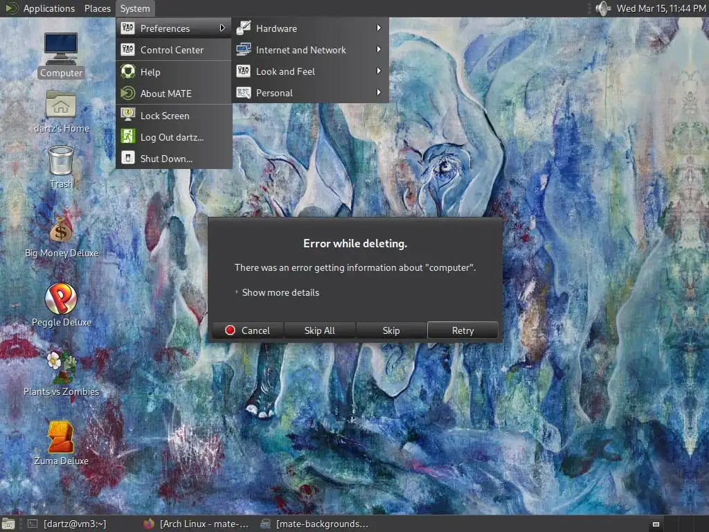
Task: Launch Peggle Deluxe icon
Action: (x=61, y=298)
